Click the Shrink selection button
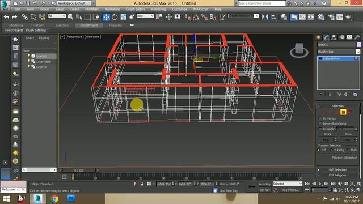 [327, 134]
